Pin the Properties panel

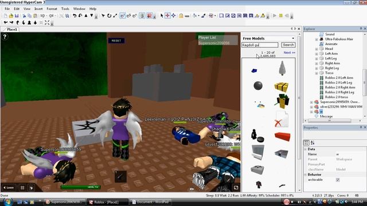pyautogui.click(x=361, y=127)
